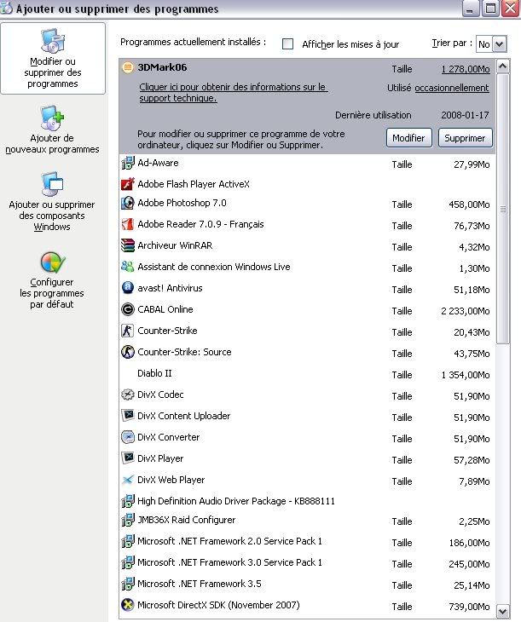Click the Adobe Photoshop 7.0 icon
Image resolution: width=521 pixels, height=622 pixels.
[x=128, y=203]
